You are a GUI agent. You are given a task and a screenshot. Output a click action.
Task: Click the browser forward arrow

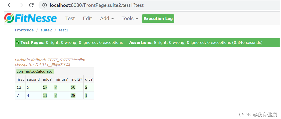[21, 5]
